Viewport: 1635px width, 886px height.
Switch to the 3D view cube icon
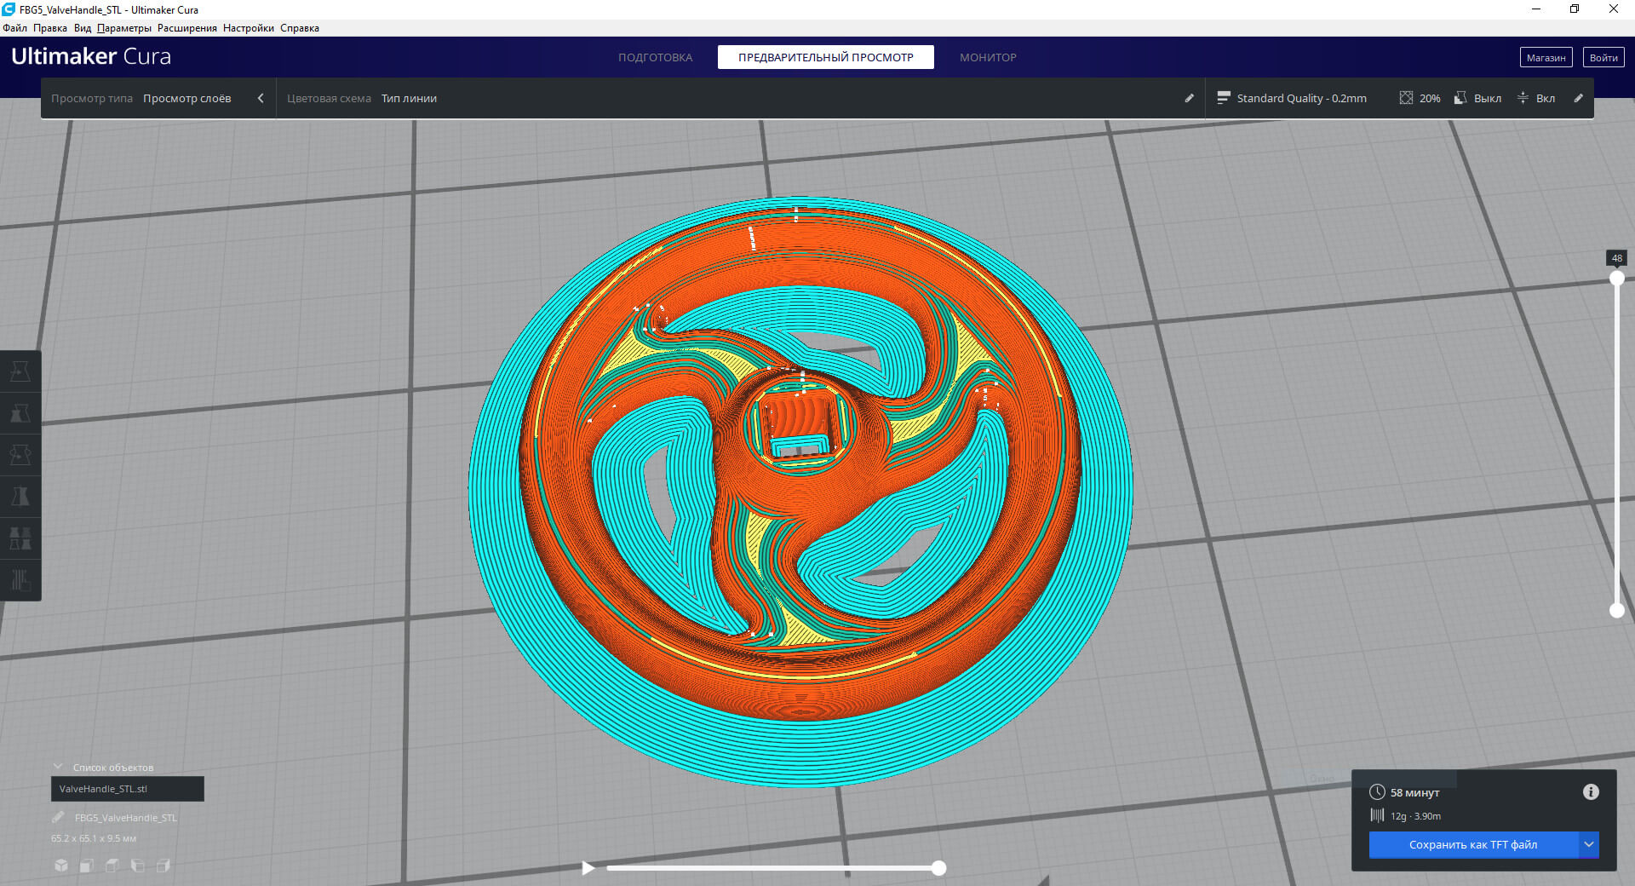(61, 866)
